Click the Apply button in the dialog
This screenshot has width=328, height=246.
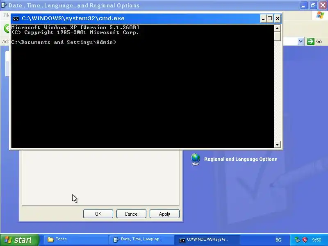pyautogui.click(x=164, y=214)
